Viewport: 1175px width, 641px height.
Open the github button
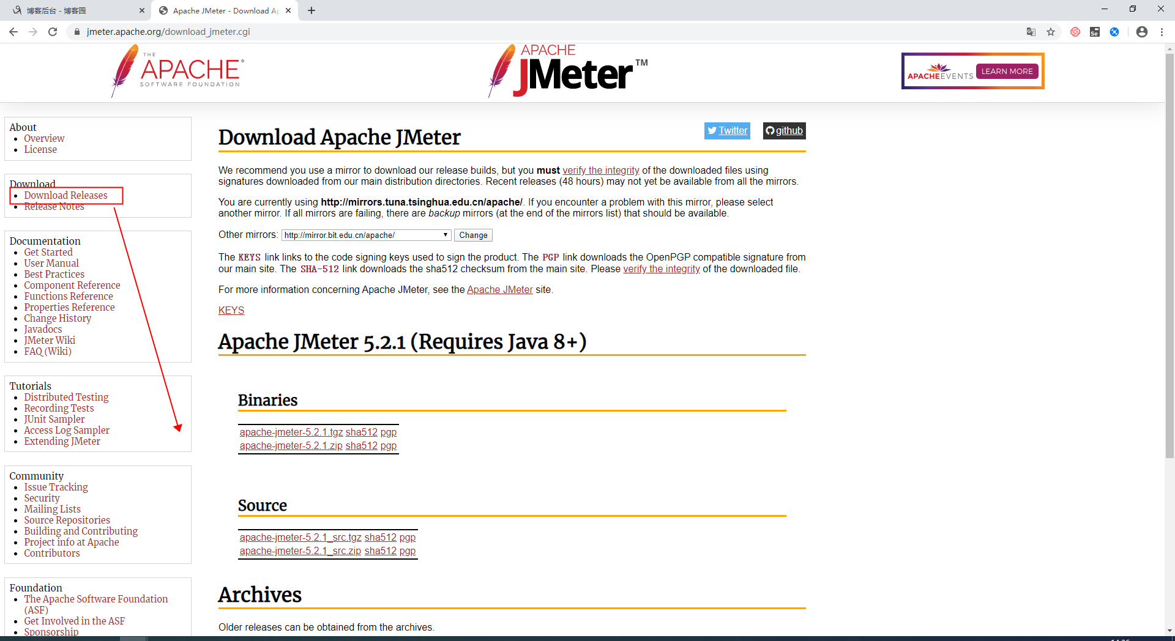point(784,130)
